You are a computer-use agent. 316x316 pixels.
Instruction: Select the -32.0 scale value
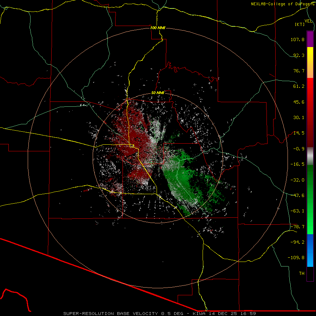pyautogui.click(x=297, y=180)
